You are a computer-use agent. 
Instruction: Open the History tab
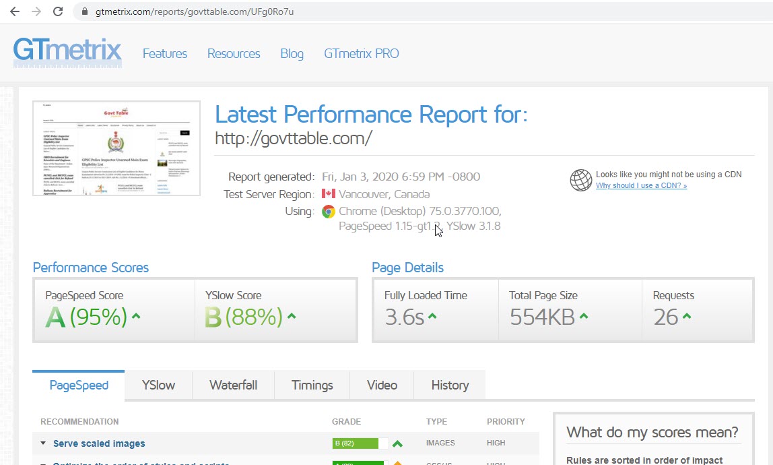pos(449,385)
